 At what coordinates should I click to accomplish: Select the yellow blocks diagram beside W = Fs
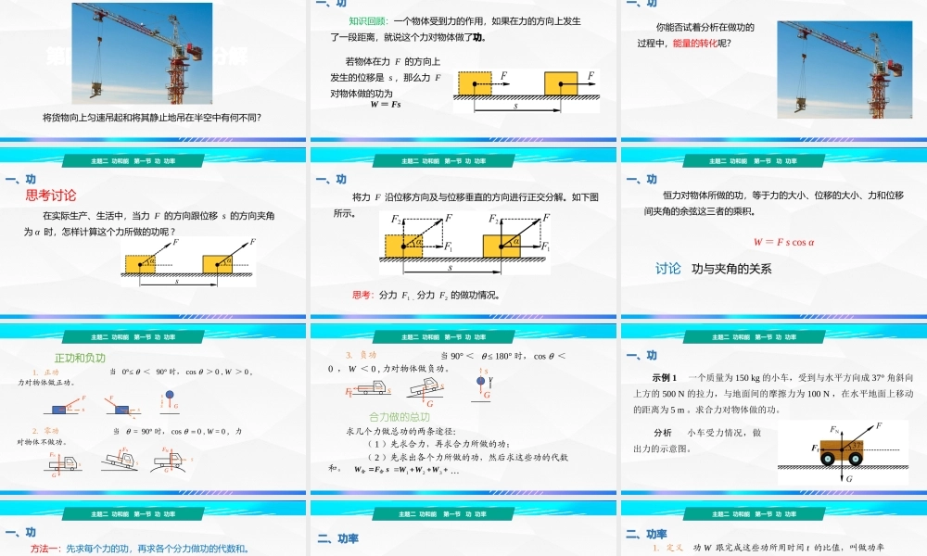527,91
